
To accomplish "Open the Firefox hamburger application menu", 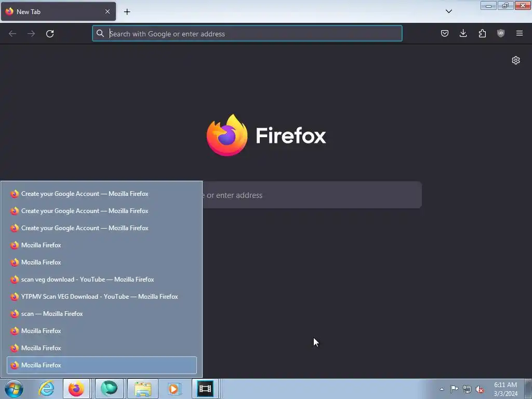I will tap(520, 33).
